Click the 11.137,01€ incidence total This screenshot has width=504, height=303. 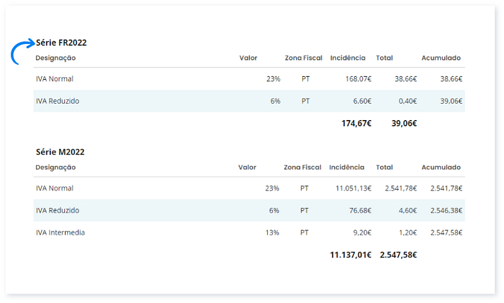tap(350, 255)
